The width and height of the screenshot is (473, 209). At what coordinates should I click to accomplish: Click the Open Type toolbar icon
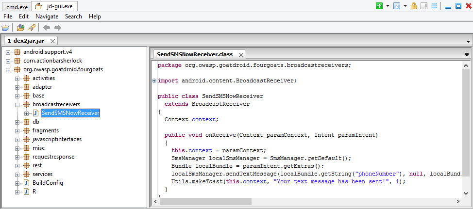20,28
